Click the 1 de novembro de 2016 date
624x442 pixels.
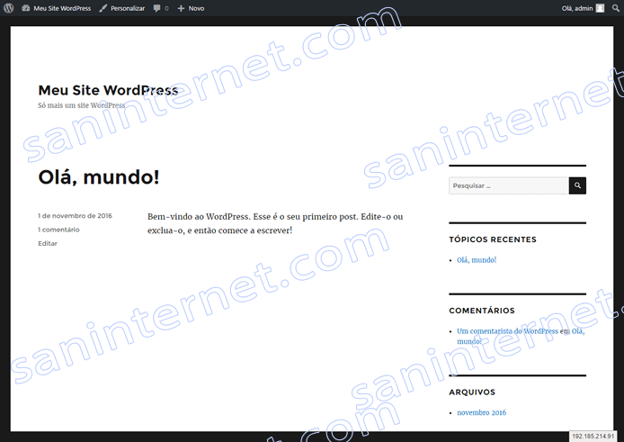[75, 216]
